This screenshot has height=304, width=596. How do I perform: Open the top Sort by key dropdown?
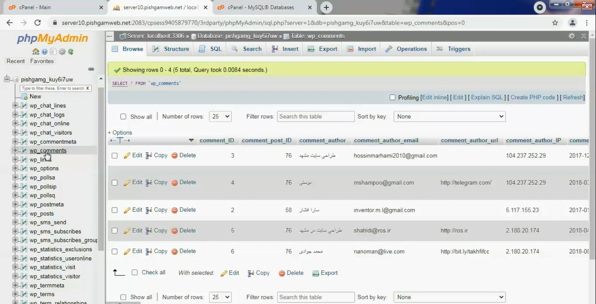coord(449,116)
